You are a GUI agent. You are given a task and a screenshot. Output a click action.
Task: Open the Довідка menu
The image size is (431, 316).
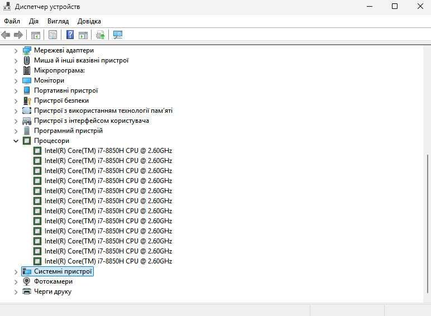click(89, 21)
